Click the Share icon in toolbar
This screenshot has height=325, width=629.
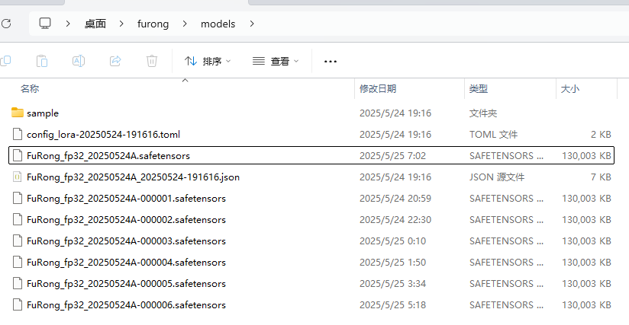(x=115, y=61)
